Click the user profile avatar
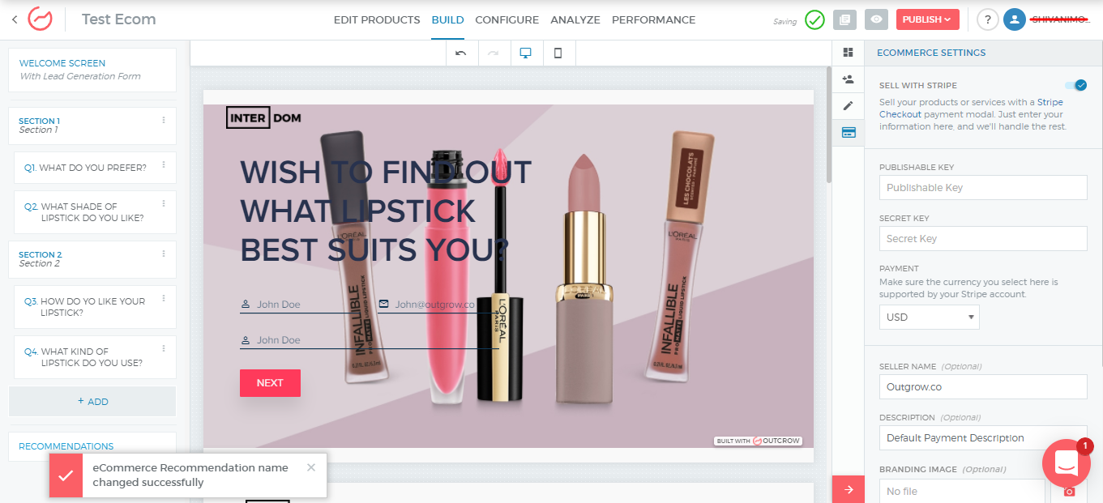The image size is (1103, 503). click(1015, 19)
